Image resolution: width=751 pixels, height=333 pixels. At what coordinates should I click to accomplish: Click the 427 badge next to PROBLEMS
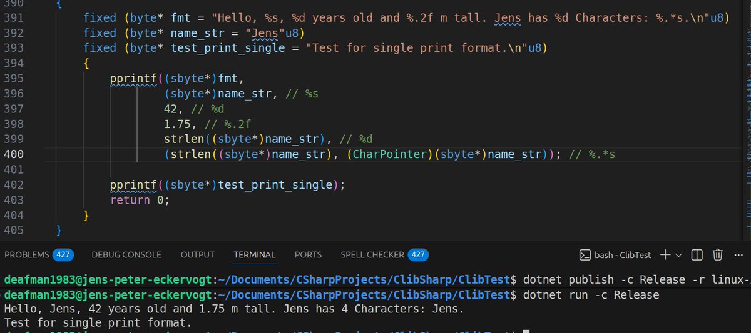pyautogui.click(x=63, y=255)
